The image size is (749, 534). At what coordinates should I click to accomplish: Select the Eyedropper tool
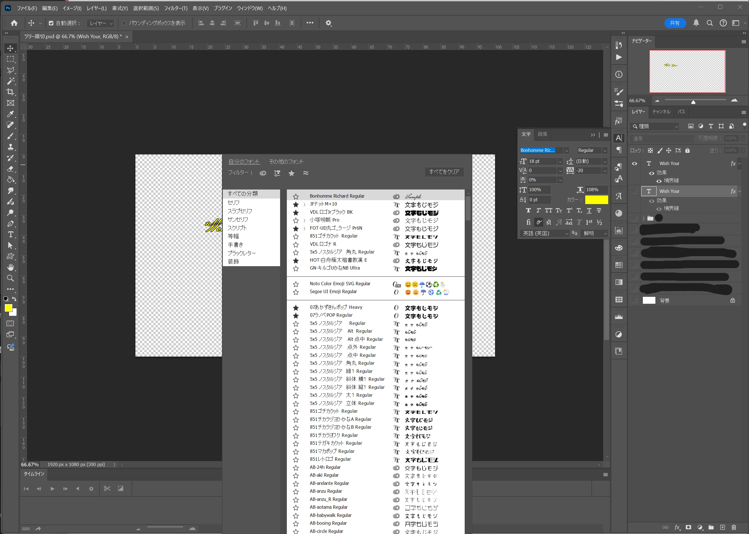(x=10, y=114)
